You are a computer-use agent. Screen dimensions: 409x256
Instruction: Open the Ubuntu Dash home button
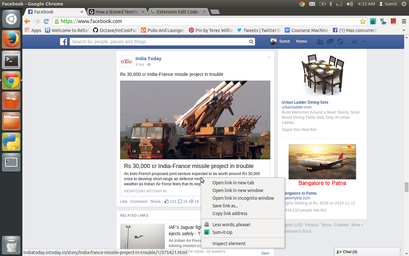[11, 19]
